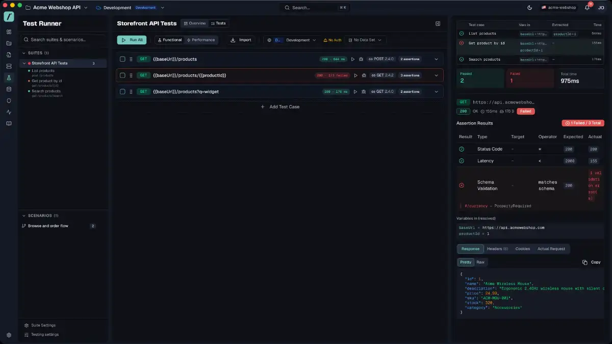Copy the response with Copy button
The image size is (612, 344).
tap(592, 262)
